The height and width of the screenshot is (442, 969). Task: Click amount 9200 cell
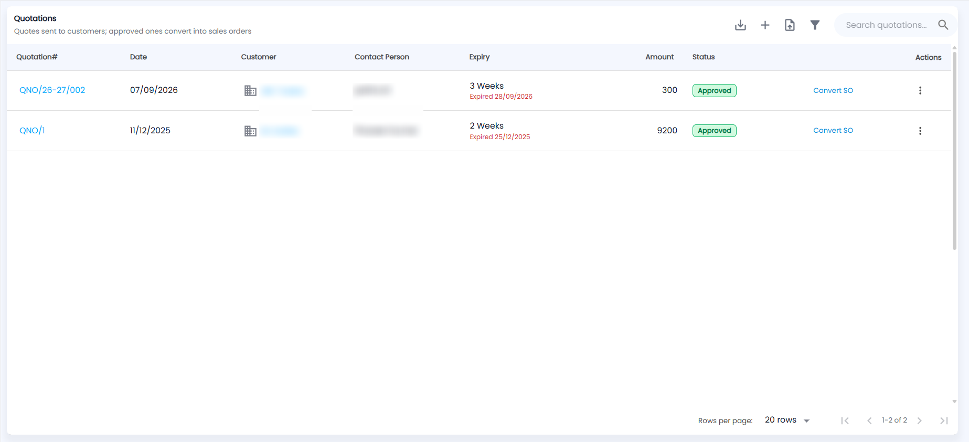coord(667,130)
